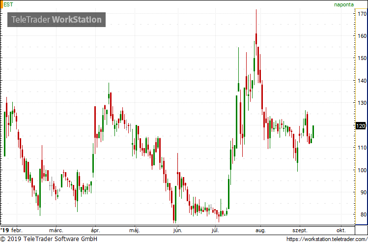Select the 160 price axis label
Screen dimensions: 368x243
tap(363, 36)
